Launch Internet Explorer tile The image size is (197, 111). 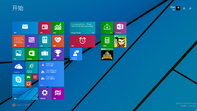[31, 67]
